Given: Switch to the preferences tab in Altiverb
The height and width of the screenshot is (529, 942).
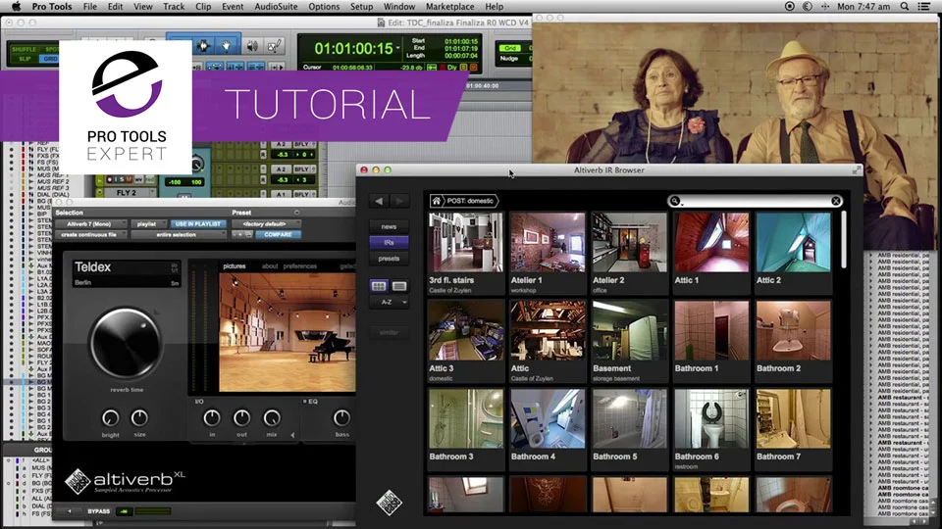Looking at the screenshot, I should tap(300, 266).
